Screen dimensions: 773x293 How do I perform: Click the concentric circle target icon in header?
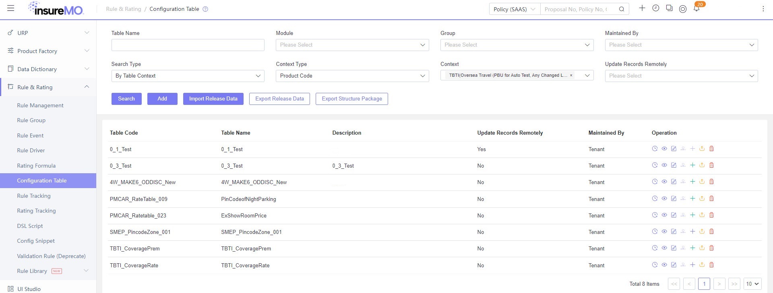click(x=683, y=9)
